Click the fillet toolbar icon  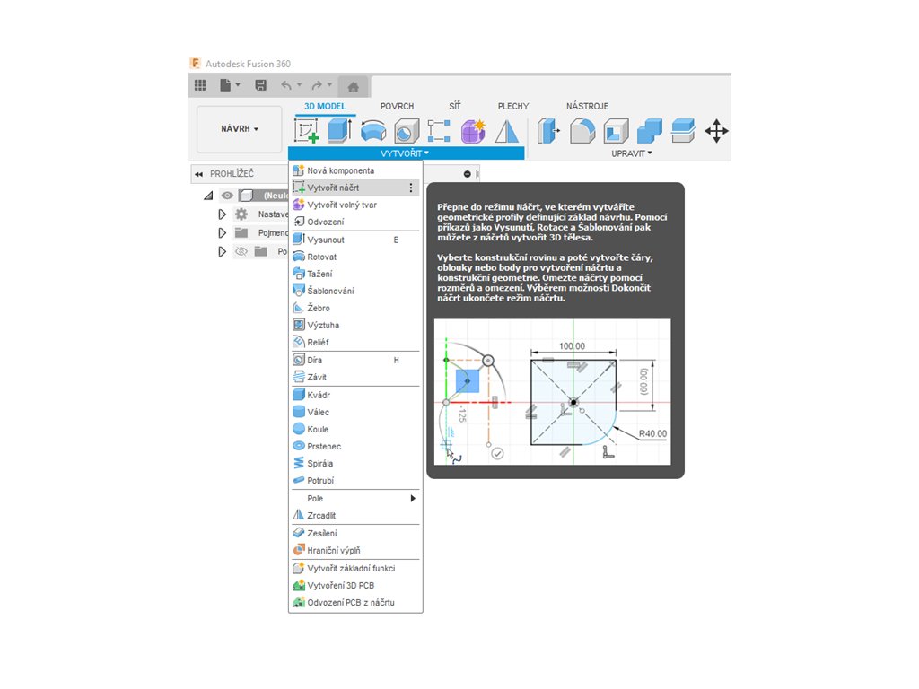pyautogui.click(x=582, y=131)
